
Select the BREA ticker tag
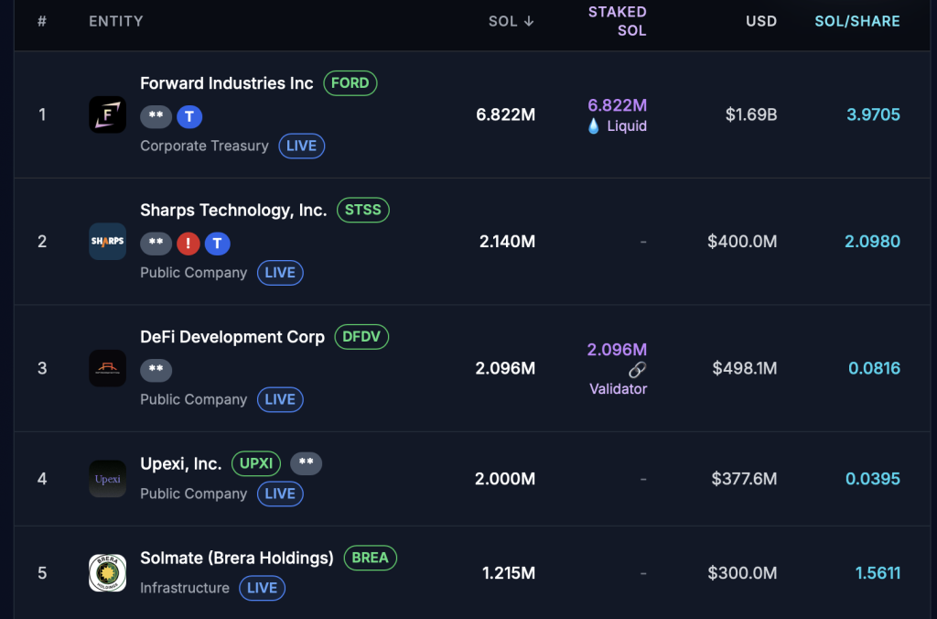(x=371, y=558)
